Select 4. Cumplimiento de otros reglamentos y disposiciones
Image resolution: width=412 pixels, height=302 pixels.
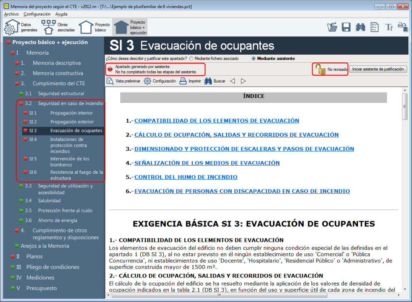[x=66, y=234]
